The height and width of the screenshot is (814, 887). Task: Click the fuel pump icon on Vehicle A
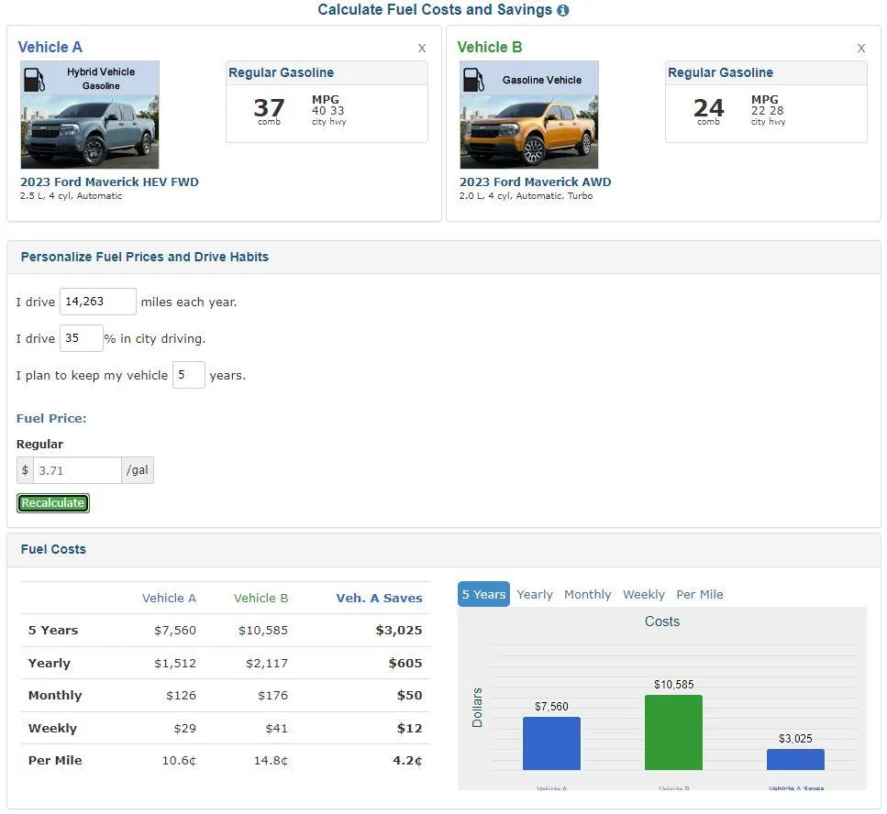[34, 80]
